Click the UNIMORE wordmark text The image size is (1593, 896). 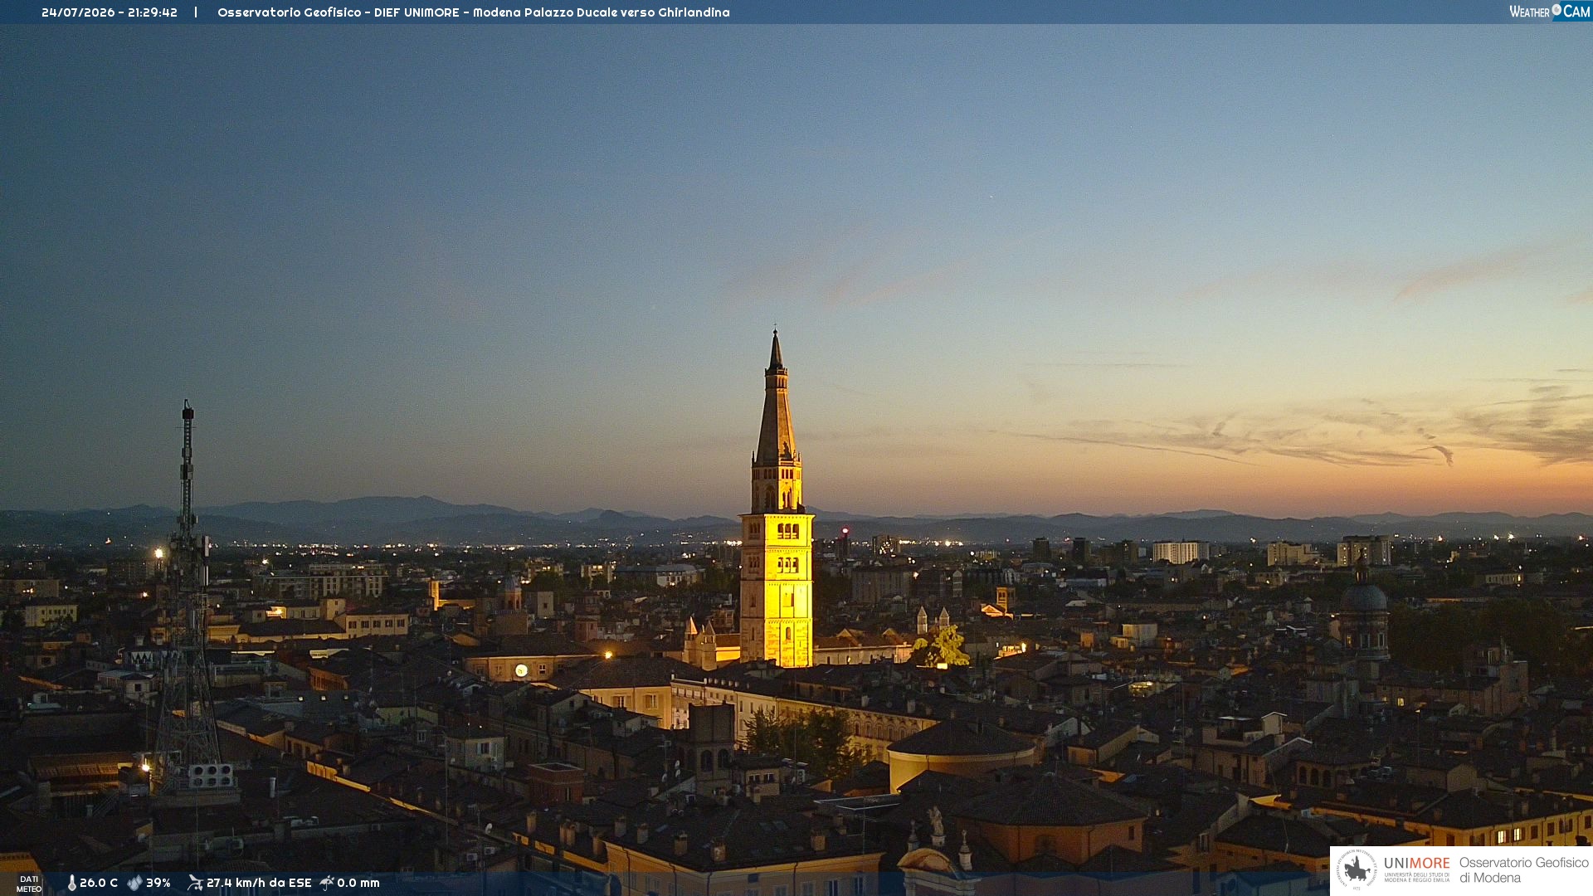(1417, 863)
